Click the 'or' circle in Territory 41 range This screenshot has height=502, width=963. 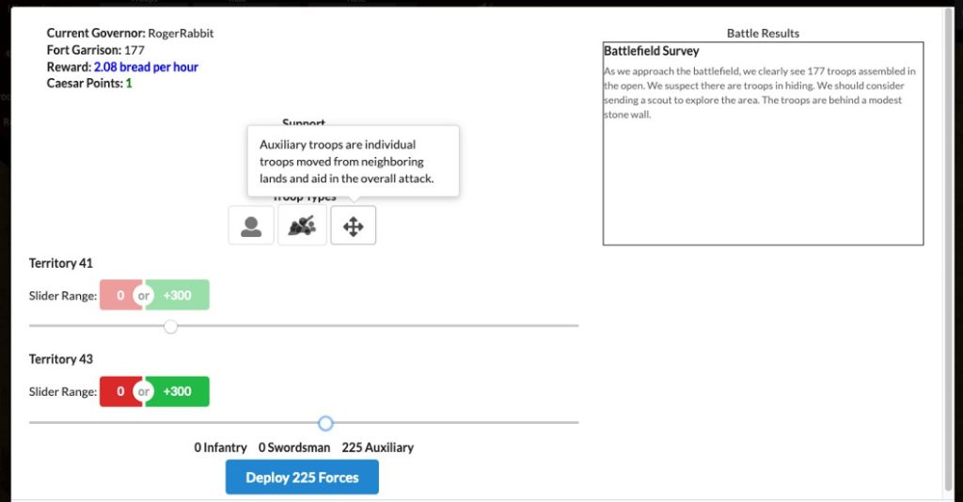pos(144,295)
